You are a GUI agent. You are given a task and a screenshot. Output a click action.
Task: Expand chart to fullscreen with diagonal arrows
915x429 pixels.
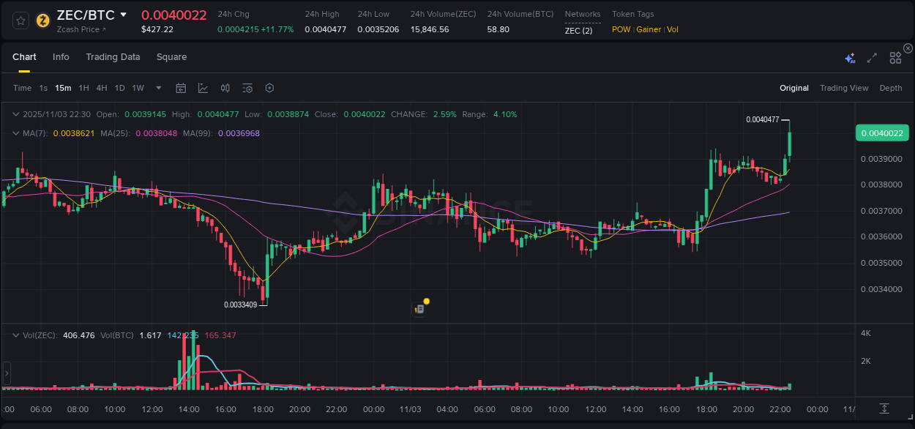(x=872, y=57)
